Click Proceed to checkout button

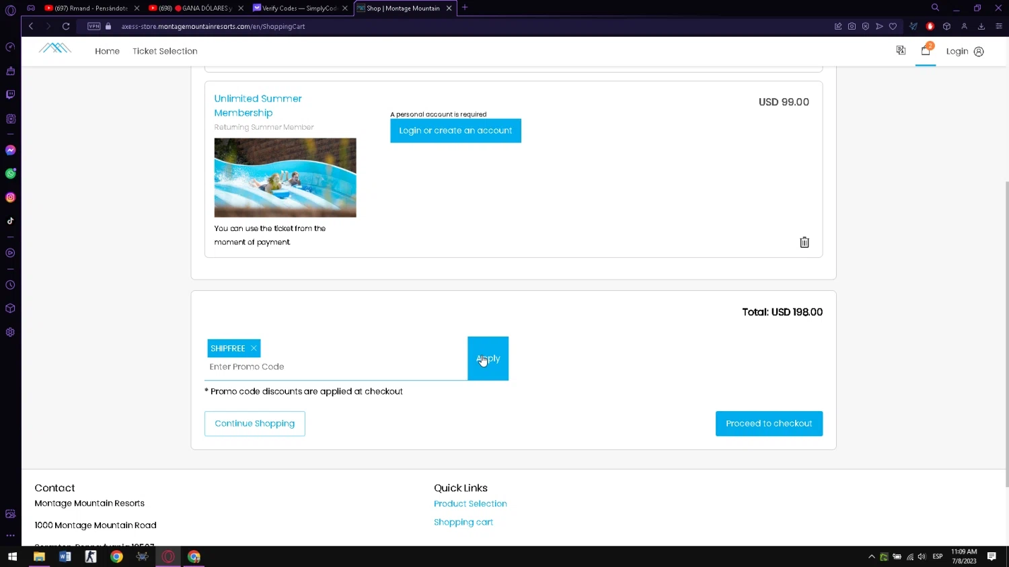tap(769, 424)
